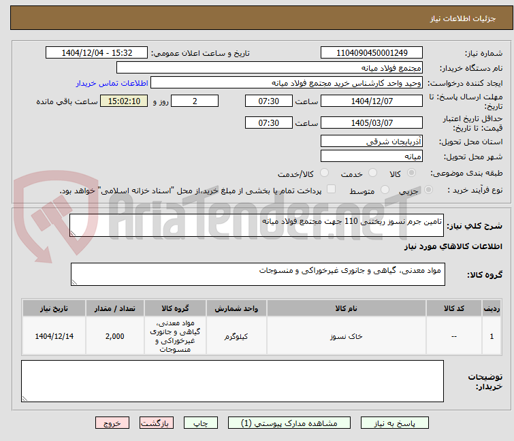
Task: Open مشاهده مدارک پیوستی (1) button
Action: [289, 423]
